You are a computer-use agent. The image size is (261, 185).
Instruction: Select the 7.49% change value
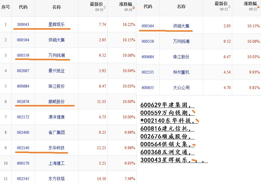[130, 179]
